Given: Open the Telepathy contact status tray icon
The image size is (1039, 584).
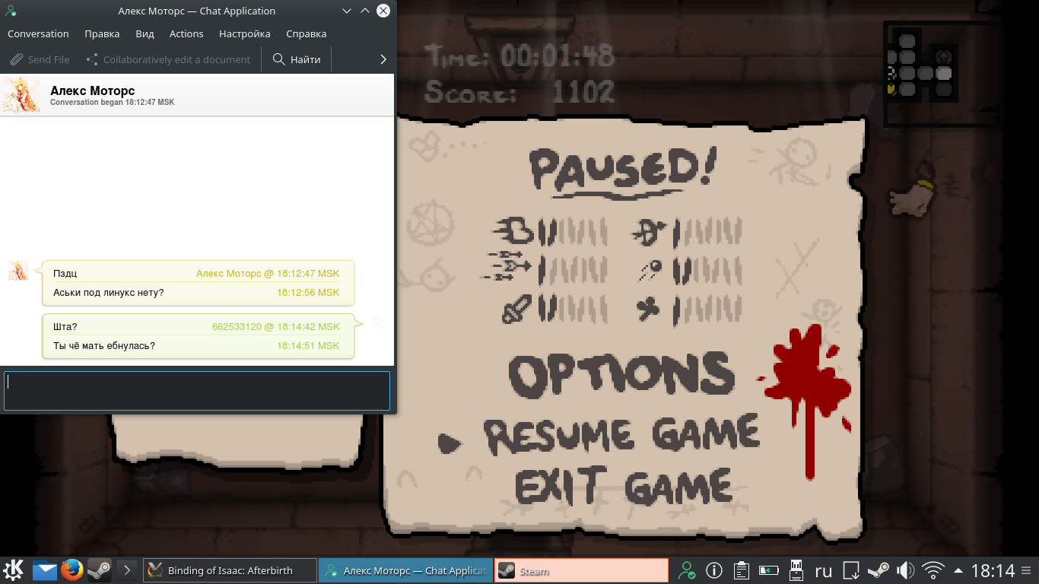Looking at the screenshot, I should coord(688,570).
